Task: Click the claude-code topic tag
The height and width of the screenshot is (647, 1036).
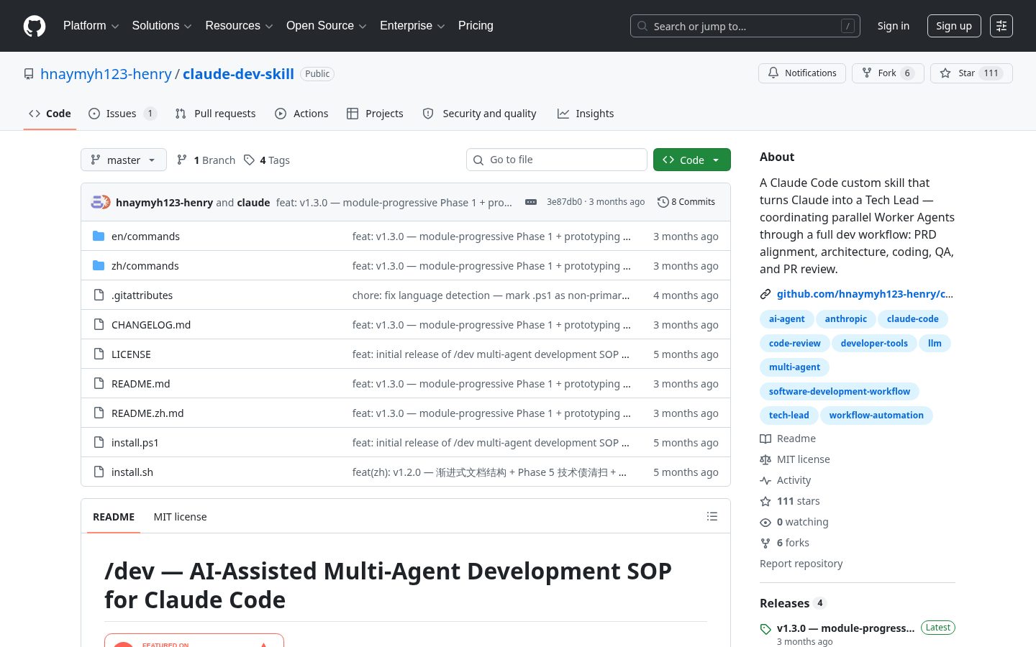Action: [912, 319]
